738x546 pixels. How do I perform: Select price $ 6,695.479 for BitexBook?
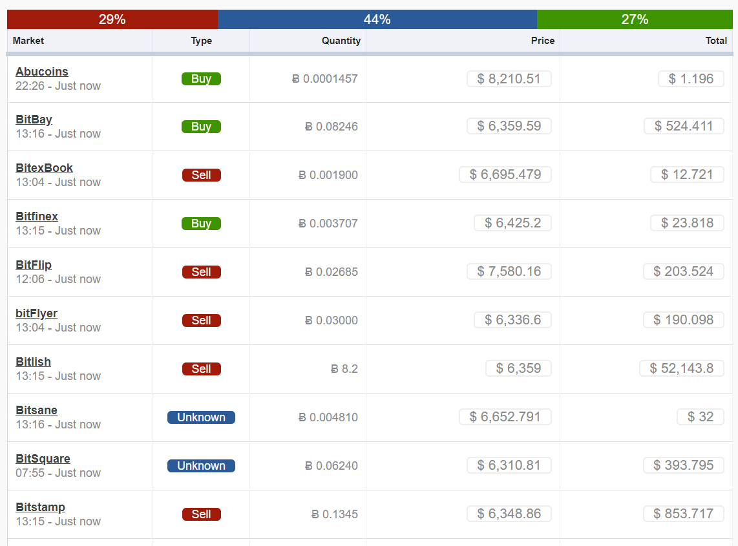tap(505, 174)
